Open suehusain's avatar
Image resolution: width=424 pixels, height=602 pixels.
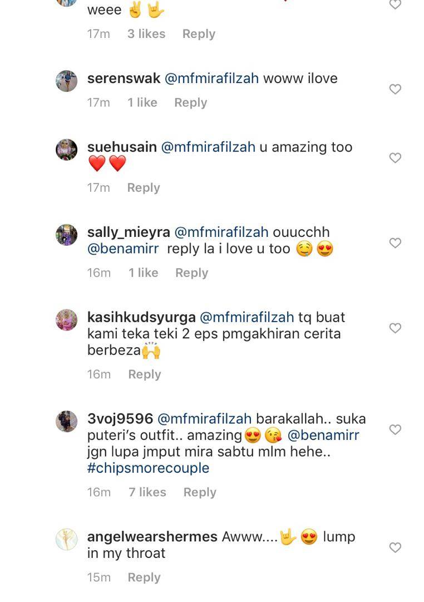tap(67, 150)
